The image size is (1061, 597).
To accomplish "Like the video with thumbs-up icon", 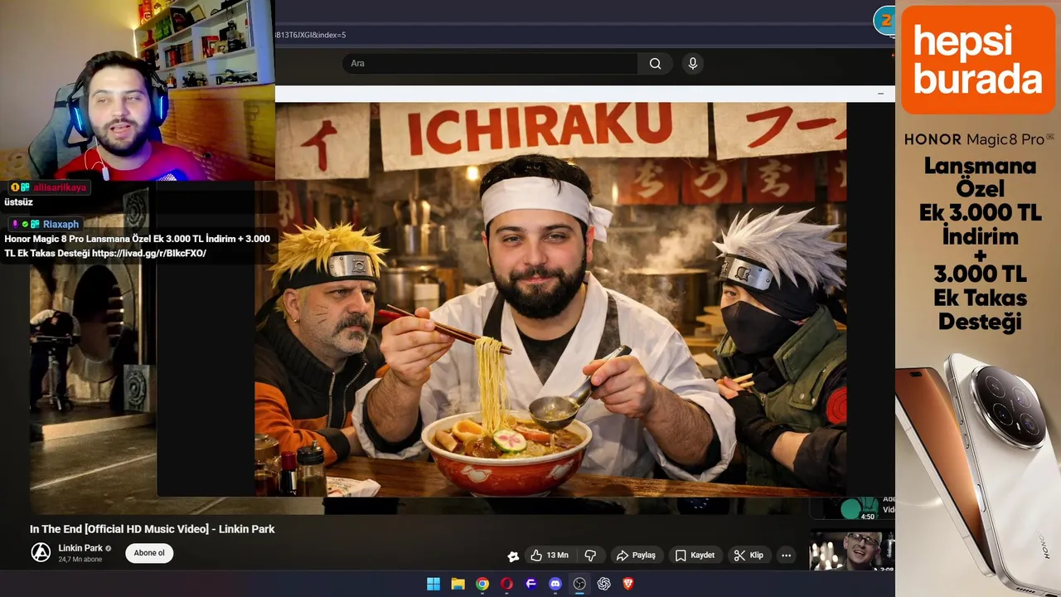I will click(551, 555).
